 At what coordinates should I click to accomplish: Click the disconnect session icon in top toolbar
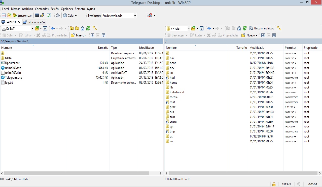pyautogui.click(x=150, y=16)
